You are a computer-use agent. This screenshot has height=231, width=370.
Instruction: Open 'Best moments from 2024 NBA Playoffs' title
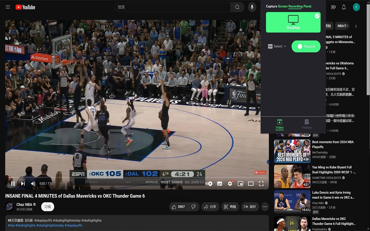(333, 144)
